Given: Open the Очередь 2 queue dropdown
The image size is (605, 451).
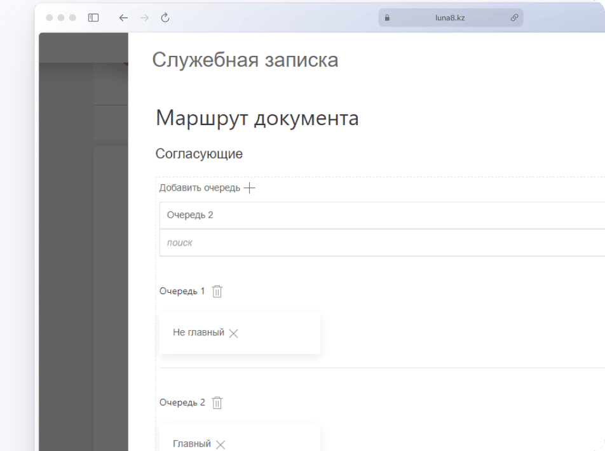Looking at the screenshot, I should (x=381, y=215).
